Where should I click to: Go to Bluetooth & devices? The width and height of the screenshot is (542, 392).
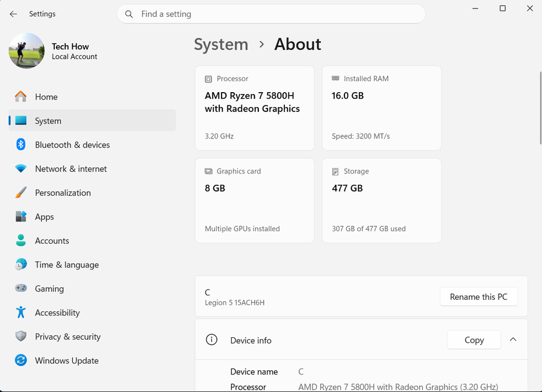click(x=72, y=145)
